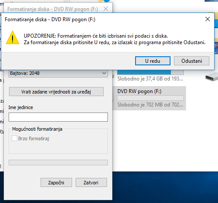
Task: Click Slobodno je 37,4 GB text
Action: point(150,79)
